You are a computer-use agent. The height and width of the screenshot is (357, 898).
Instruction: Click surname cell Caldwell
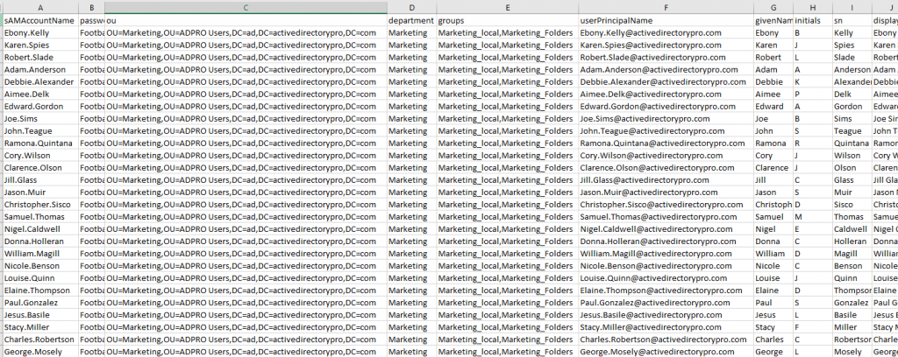pos(852,229)
